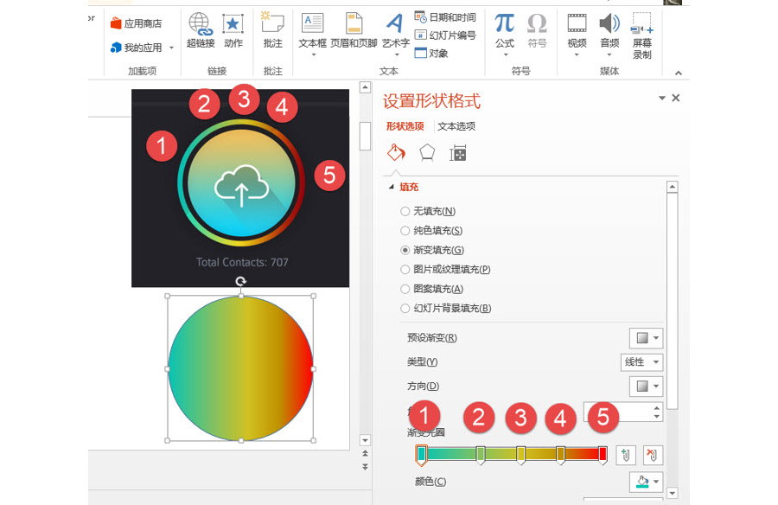This screenshot has height=505, width=778.
Task: Choose the 图片或纹理填充 radio option
Action: point(405,270)
